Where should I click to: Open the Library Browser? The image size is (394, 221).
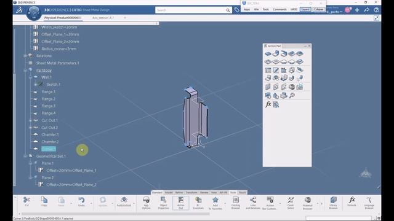coord(333,203)
